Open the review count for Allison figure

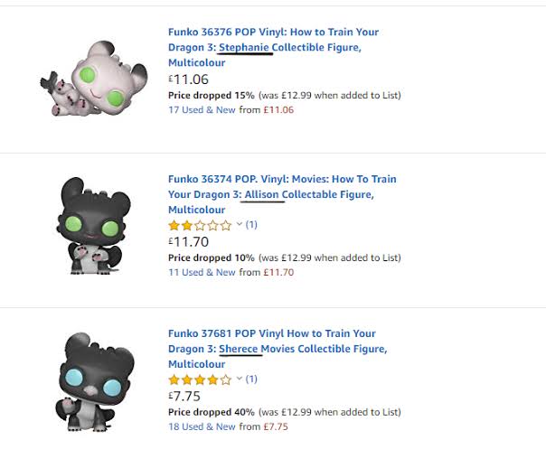tap(252, 225)
